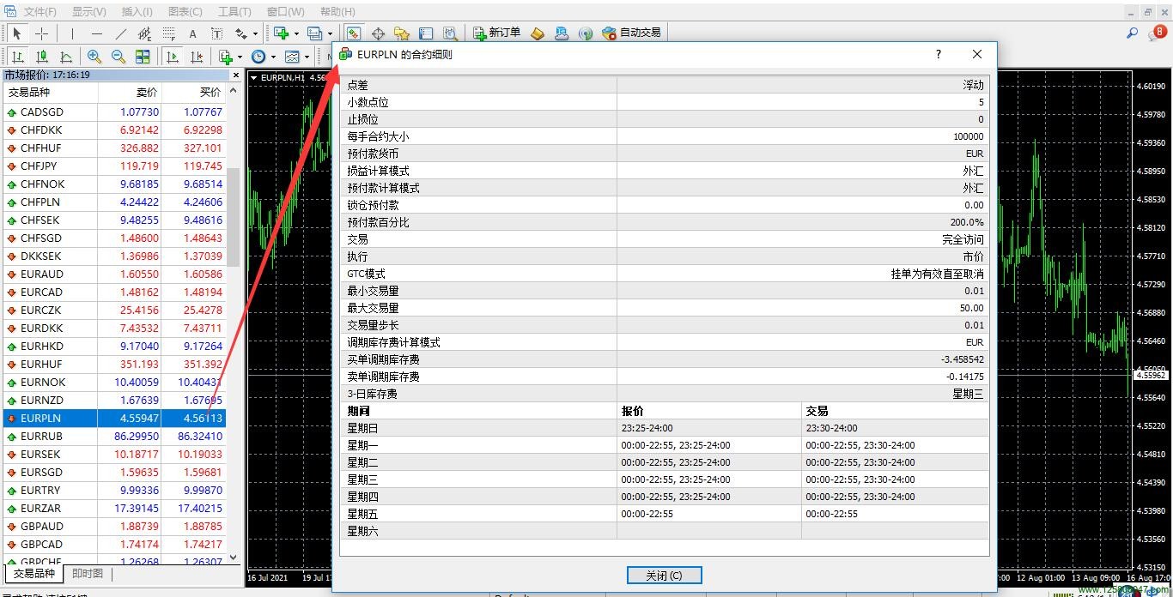Pick the vertical line drawing tool
Screen dimensions: 1173x597
point(72,33)
